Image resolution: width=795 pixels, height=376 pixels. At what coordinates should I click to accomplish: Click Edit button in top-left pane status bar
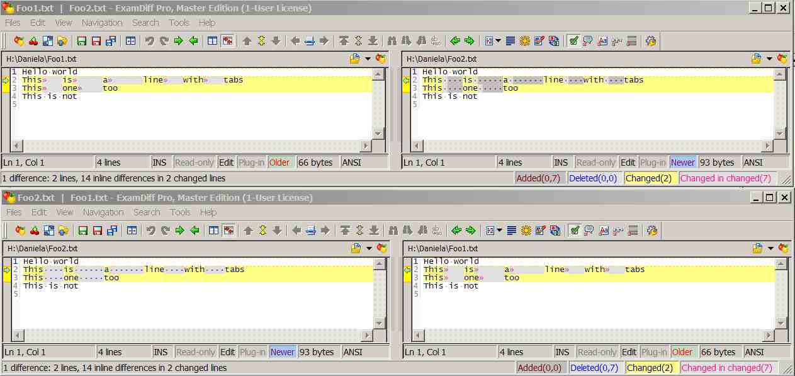226,162
